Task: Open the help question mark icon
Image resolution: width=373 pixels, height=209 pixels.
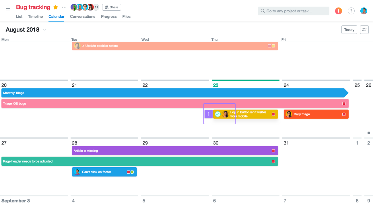Action: 351,11
